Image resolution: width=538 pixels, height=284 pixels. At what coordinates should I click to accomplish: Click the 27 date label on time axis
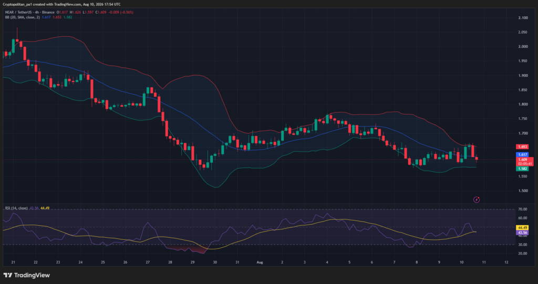tap(148, 262)
